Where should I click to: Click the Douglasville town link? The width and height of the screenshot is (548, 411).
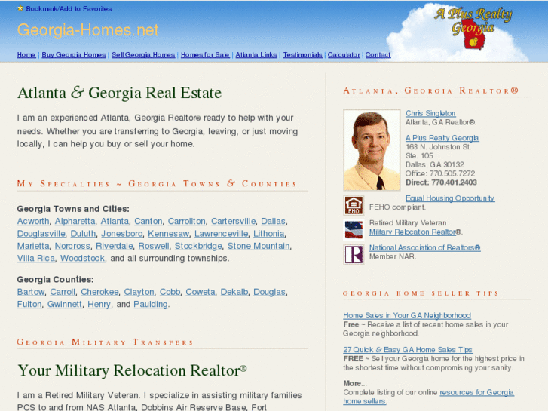click(41, 234)
